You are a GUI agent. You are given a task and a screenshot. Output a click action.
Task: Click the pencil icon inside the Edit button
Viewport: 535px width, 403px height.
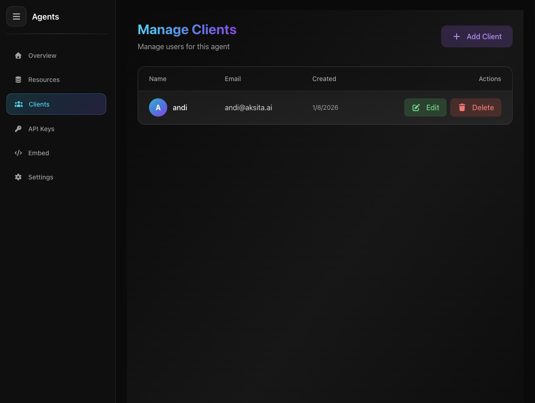point(416,107)
